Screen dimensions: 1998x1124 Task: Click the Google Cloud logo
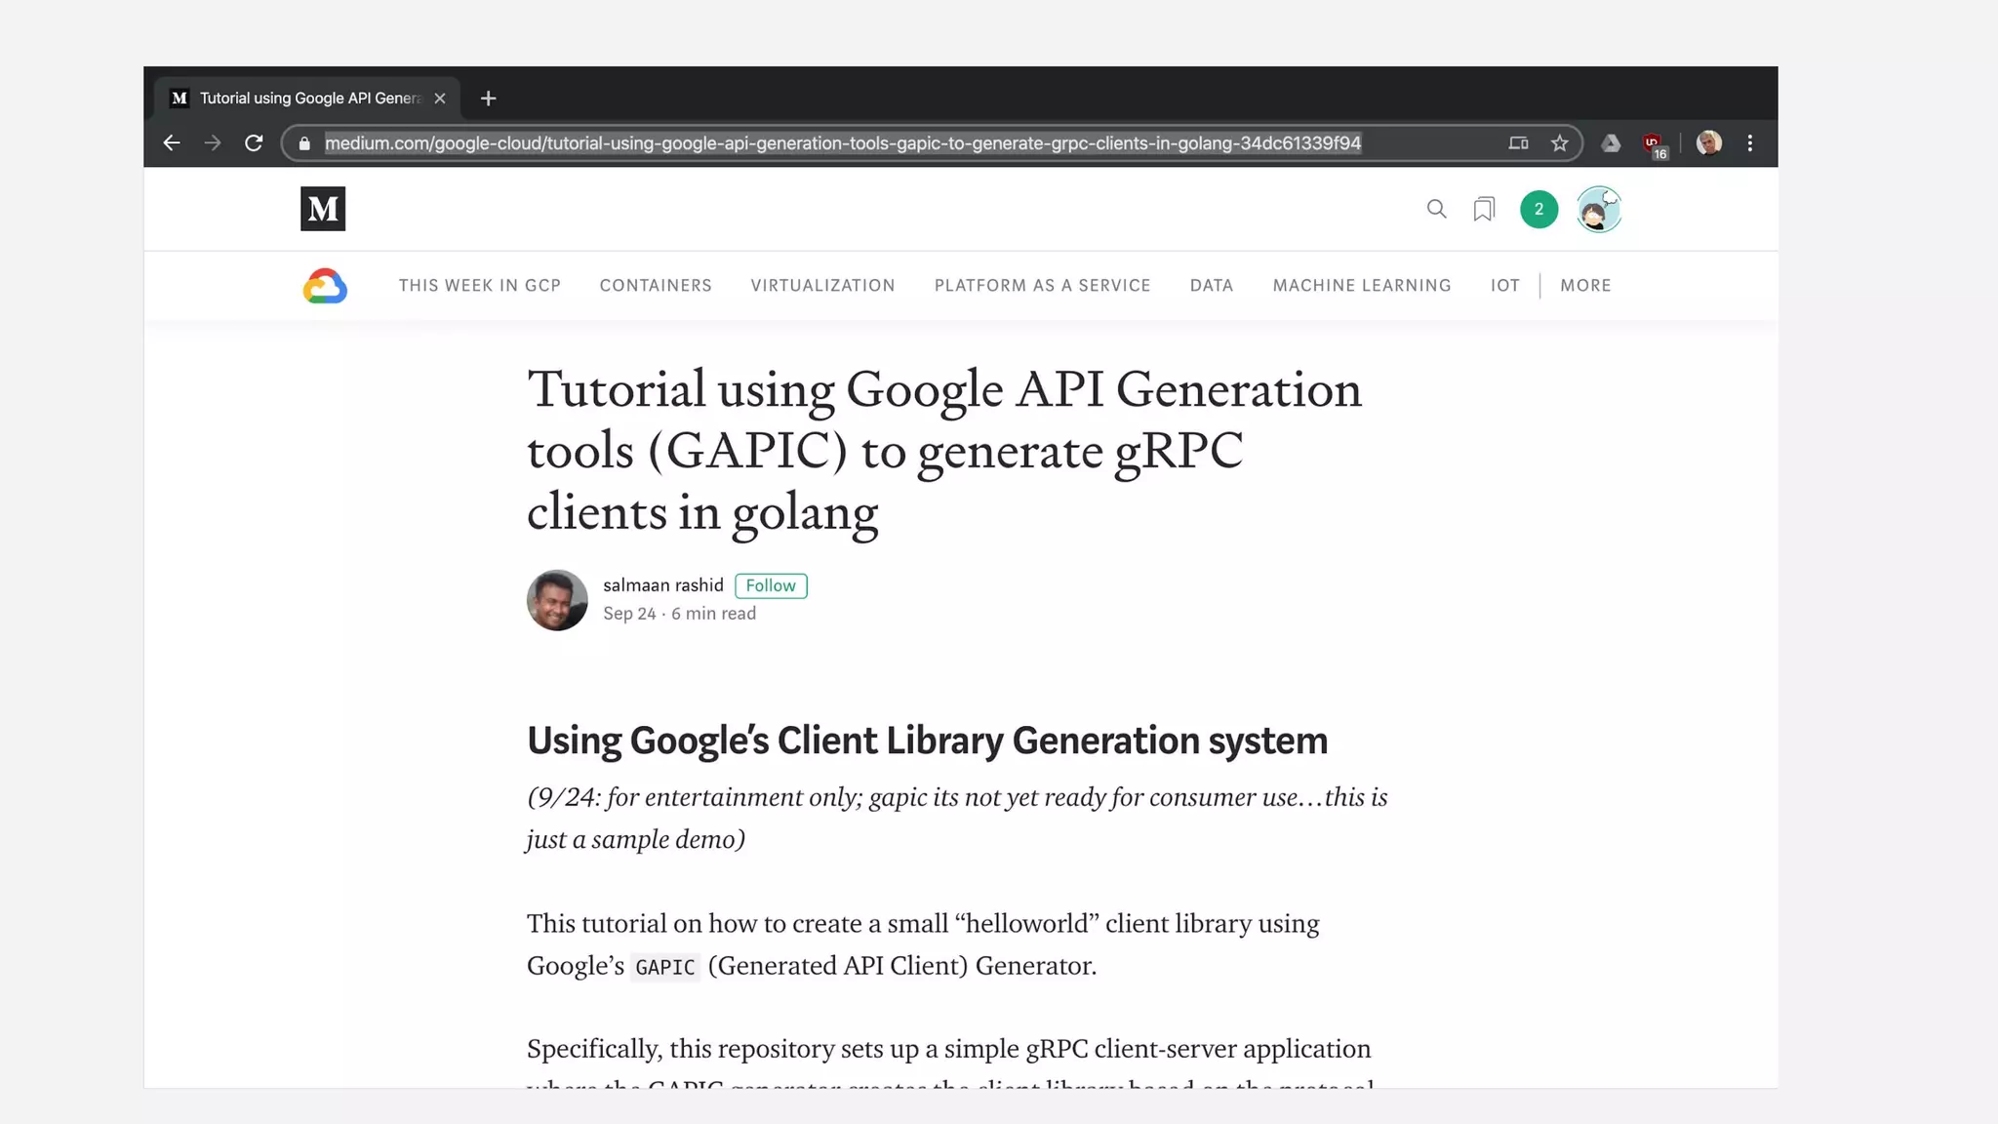click(325, 286)
